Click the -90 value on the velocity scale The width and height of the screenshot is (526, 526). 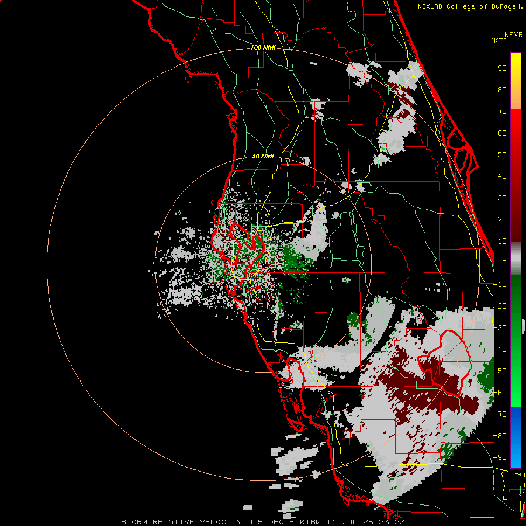[x=500, y=458]
